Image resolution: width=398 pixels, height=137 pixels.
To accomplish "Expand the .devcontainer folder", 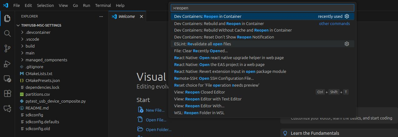I will (22, 32).
